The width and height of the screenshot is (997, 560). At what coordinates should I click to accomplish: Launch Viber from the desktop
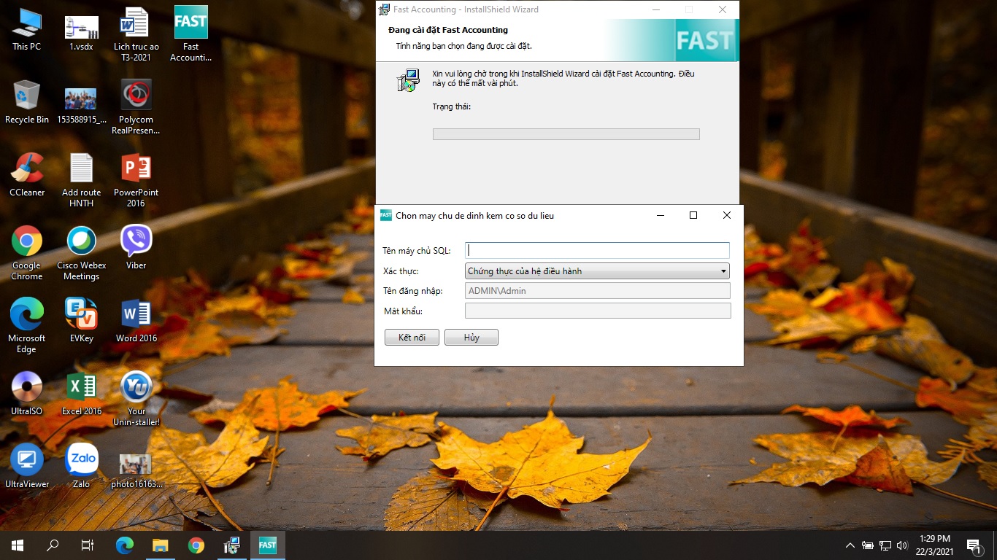pyautogui.click(x=136, y=241)
